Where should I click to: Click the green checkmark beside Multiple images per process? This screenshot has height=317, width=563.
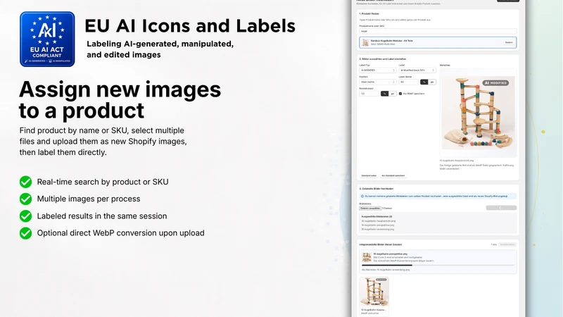pos(25,199)
